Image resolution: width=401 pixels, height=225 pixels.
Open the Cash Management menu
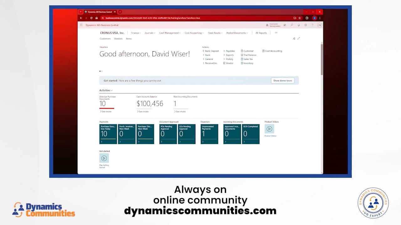[x=170, y=33]
